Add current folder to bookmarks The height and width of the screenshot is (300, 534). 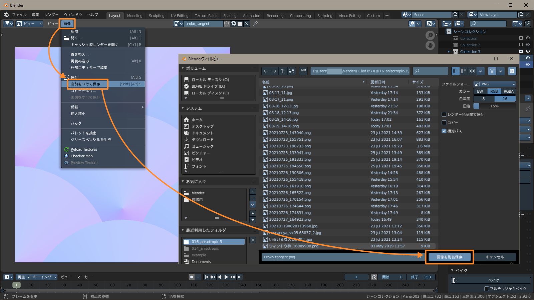pos(253,191)
